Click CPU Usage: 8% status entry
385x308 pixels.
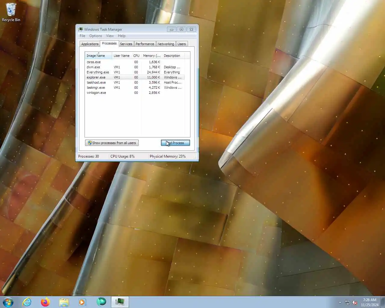coord(122,156)
